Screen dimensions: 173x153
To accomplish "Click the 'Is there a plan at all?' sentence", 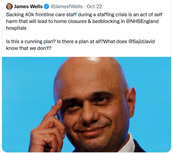I will coord(80,41).
